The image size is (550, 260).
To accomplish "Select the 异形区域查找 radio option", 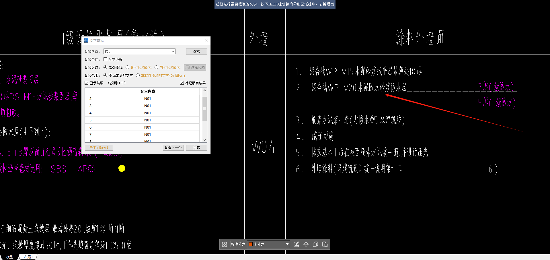I will click(157, 67).
